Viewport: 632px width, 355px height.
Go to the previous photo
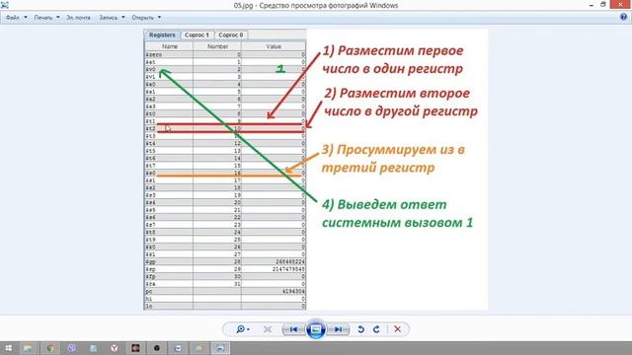(293, 329)
